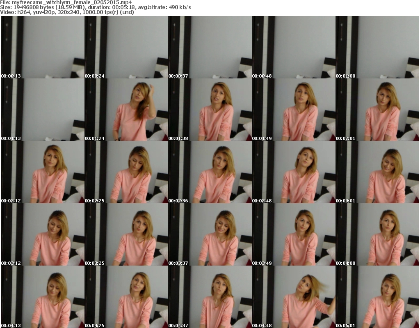Image resolution: width=420 pixels, height=328 pixels.
Task: Select the thumbnail frame stamped 00:00:48
Action: coord(294,47)
